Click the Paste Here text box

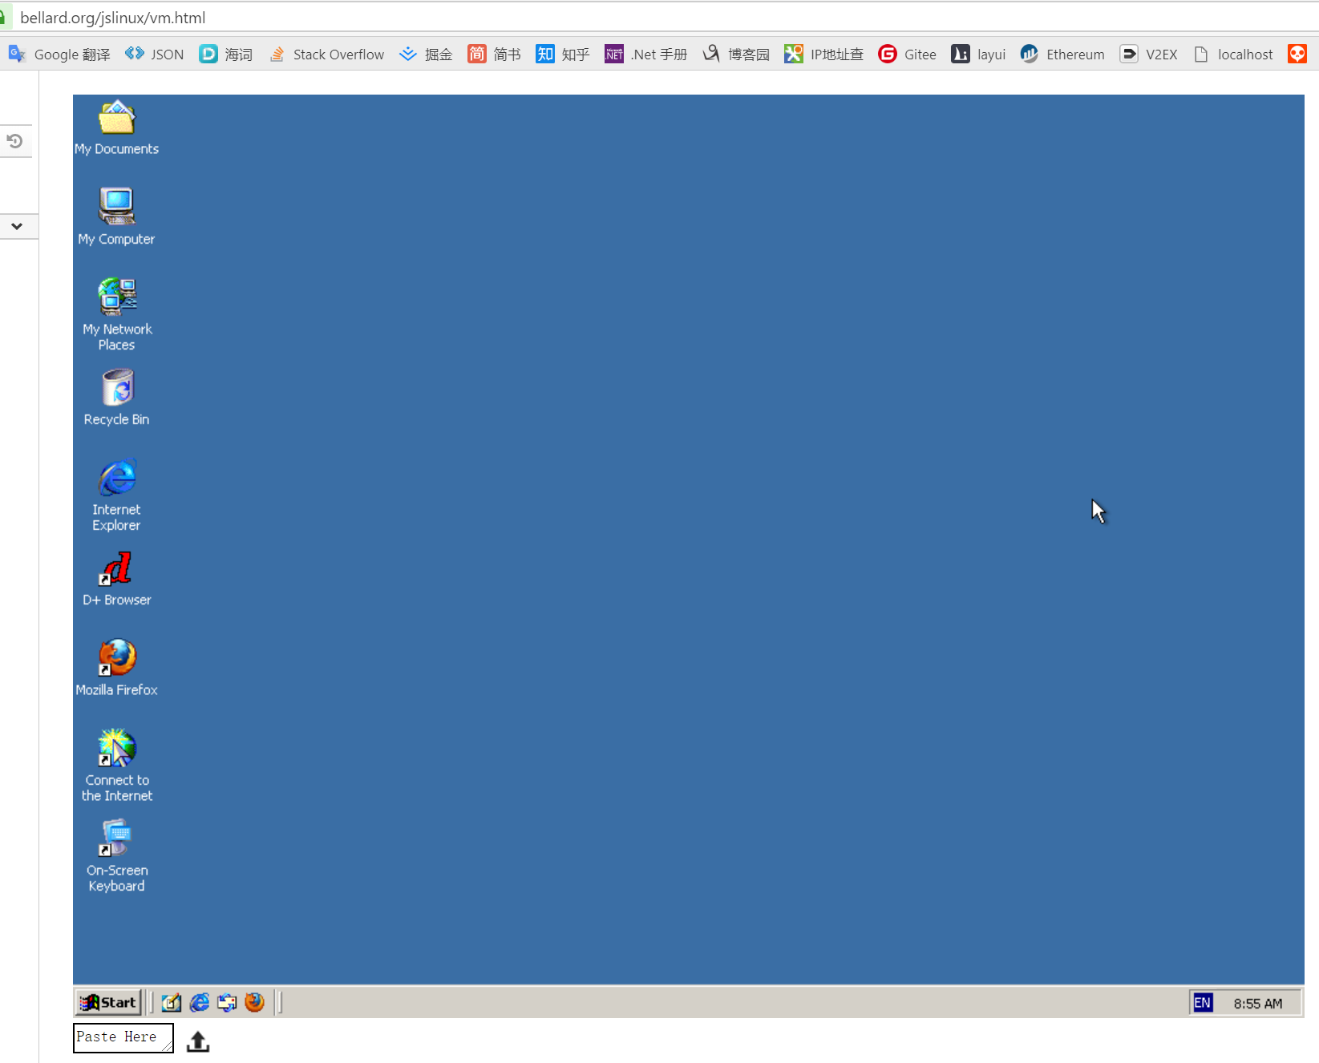tap(123, 1037)
